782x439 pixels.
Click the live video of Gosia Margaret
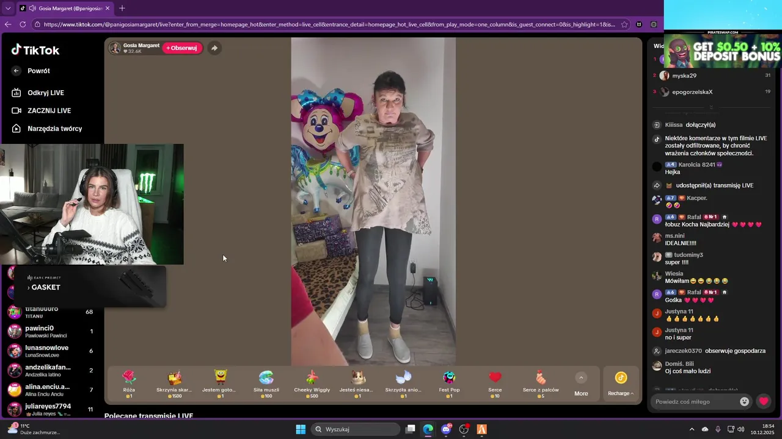point(373,201)
